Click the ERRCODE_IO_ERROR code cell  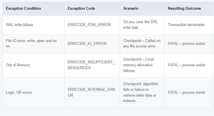click(87, 43)
